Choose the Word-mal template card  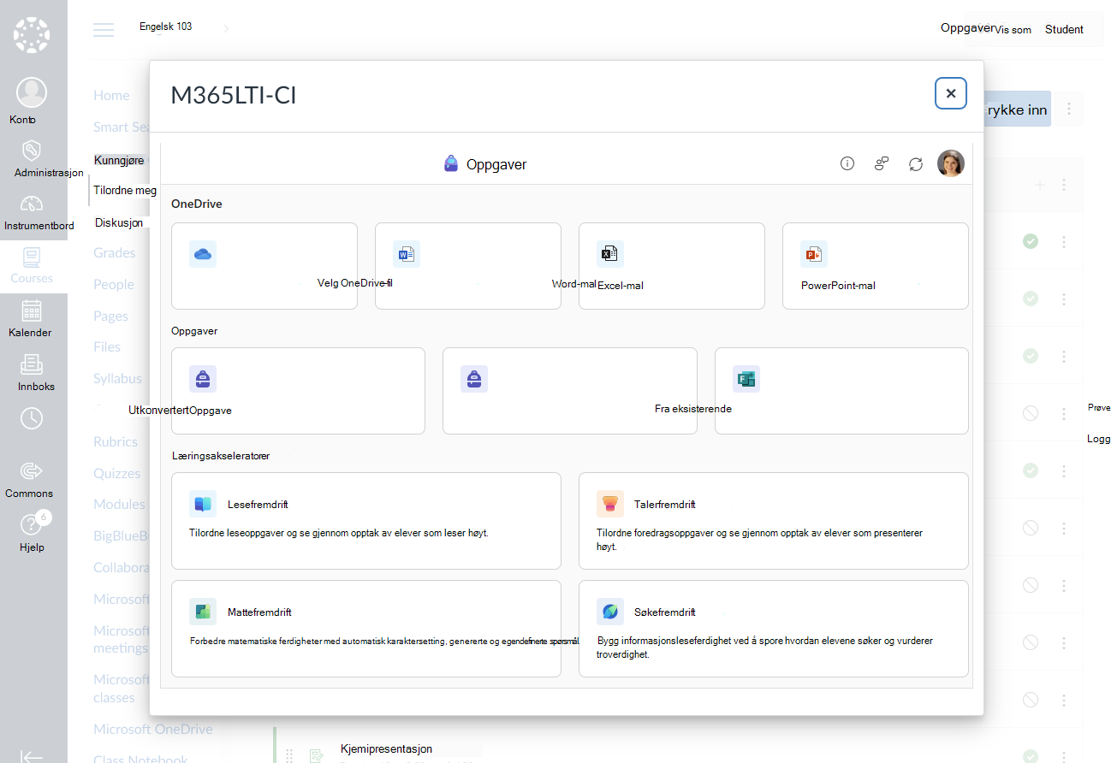click(x=468, y=266)
